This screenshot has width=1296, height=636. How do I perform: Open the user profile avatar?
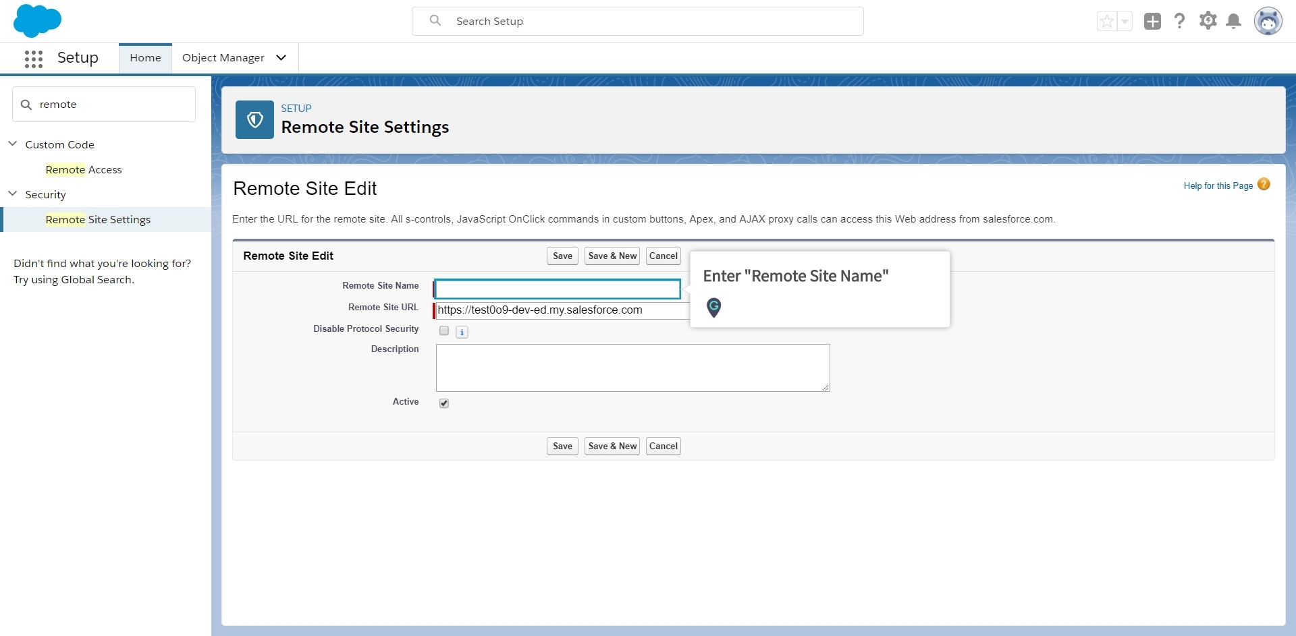pos(1268,22)
